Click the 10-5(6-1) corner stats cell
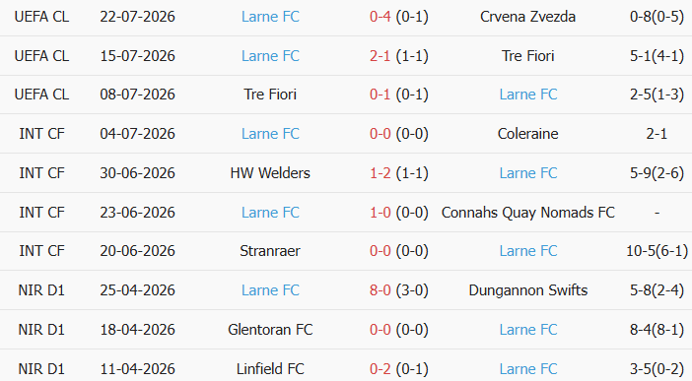 click(x=657, y=251)
